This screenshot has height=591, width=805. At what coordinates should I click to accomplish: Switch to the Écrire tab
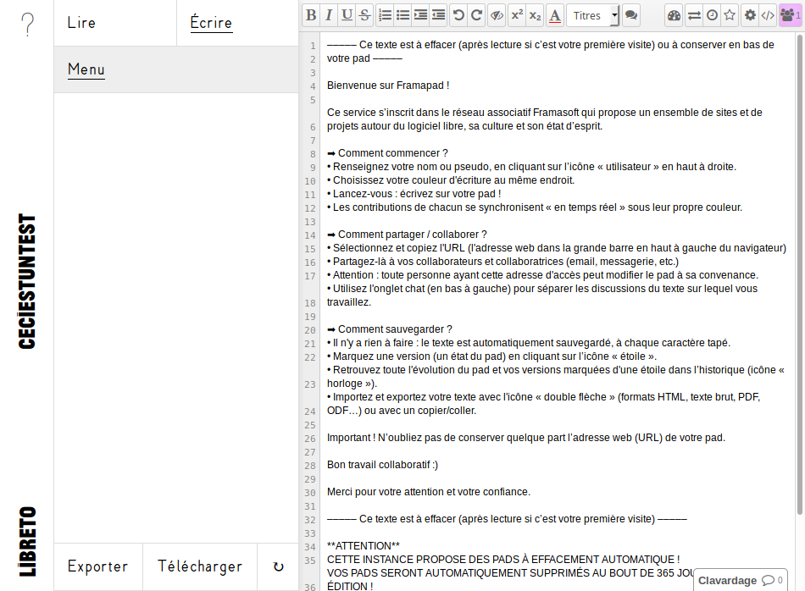[x=238, y=23]
